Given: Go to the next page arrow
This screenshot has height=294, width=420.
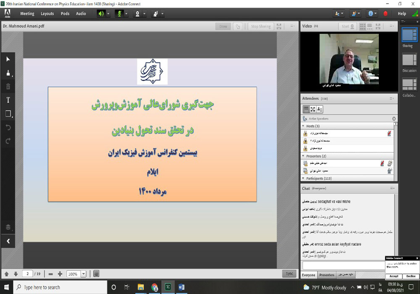Looking at the screenshot, I should [x=16, y=274].
